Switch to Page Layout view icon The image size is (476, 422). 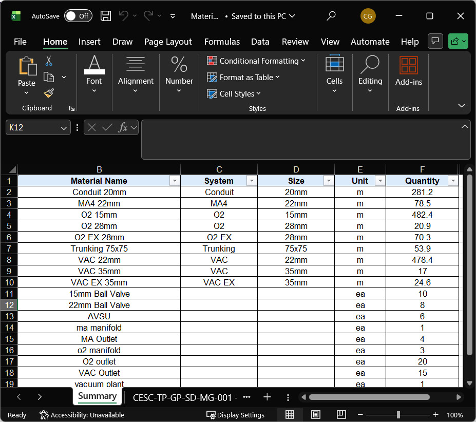coord(316,415)
